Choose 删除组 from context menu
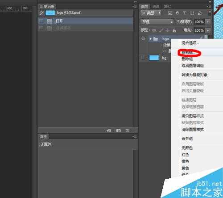Viewport: 223px width, 198px height. coord(187,59)
